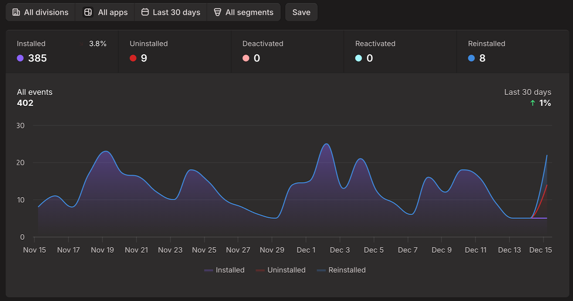573x301 pixels.
Task: Toggle the Installed series in chart legend
Action: [x=224, y=270]
